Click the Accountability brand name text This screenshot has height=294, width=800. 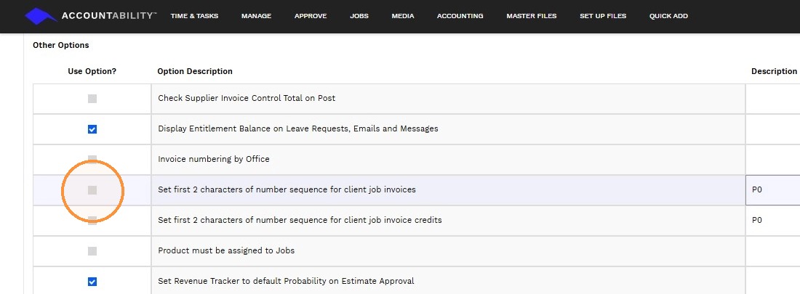(108, 16)
